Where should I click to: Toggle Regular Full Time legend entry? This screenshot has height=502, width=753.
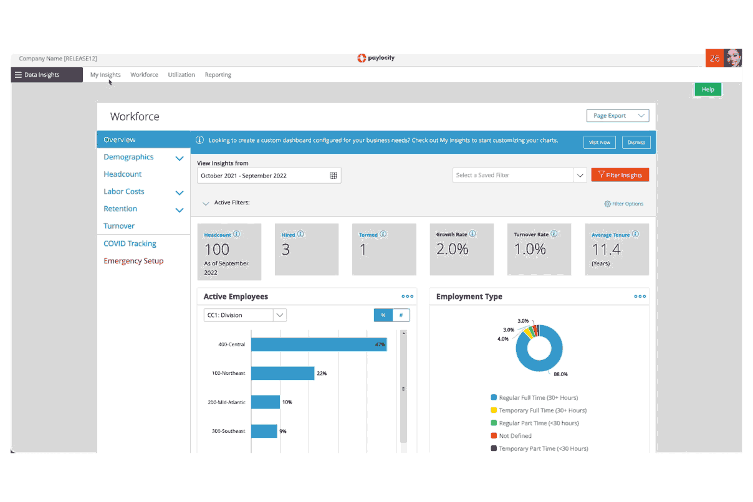pyautogui.click(x=534, y=397)
